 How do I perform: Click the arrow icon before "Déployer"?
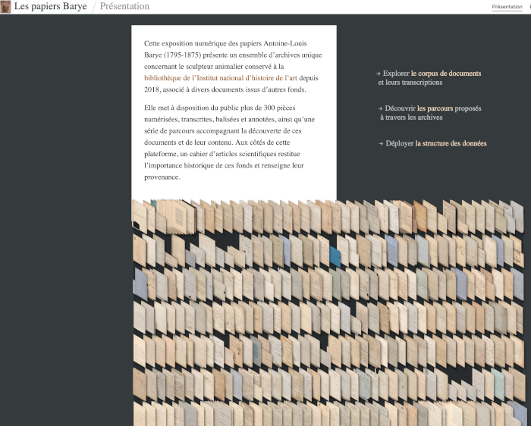pyautogui.click(x=379, y=143)
